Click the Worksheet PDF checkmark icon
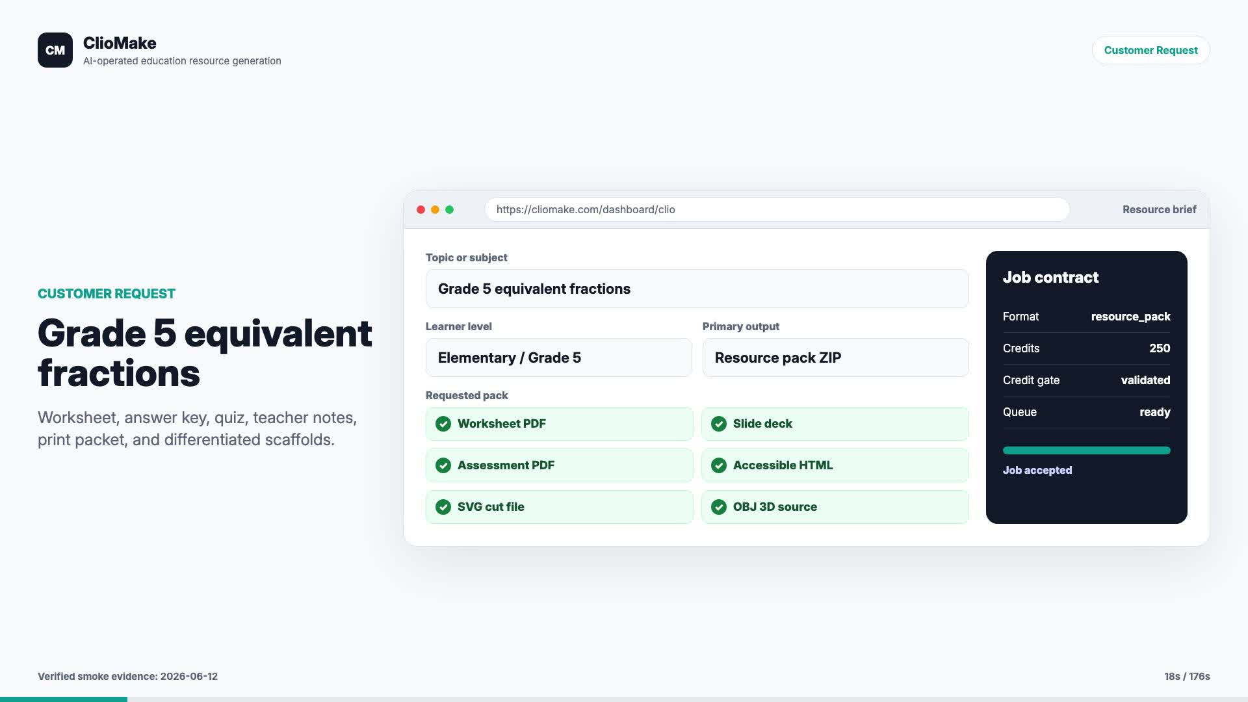The image size is (1248, 702). [x=443, y=424]
